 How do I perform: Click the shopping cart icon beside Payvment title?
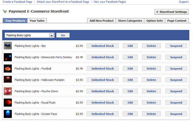[x=5, y=12]
